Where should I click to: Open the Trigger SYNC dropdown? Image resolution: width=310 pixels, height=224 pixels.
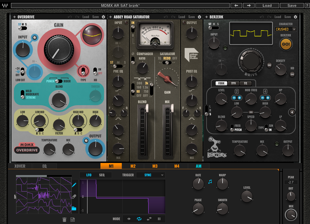click(x=151, y=175)
